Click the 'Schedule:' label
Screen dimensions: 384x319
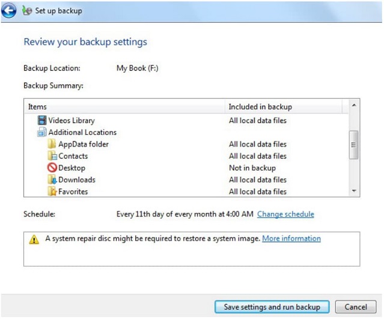pos(40,214)
